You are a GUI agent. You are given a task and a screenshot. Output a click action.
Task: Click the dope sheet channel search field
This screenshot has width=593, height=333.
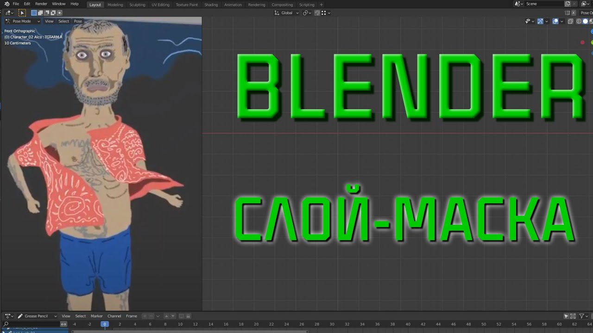(31, 324)
